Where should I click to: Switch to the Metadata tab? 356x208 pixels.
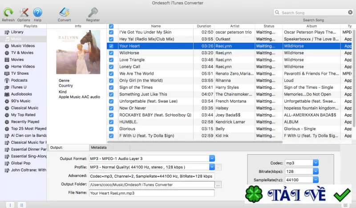109,148
